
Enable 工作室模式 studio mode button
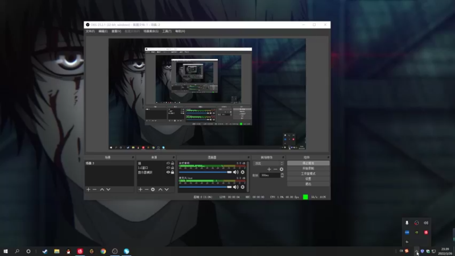308,174
